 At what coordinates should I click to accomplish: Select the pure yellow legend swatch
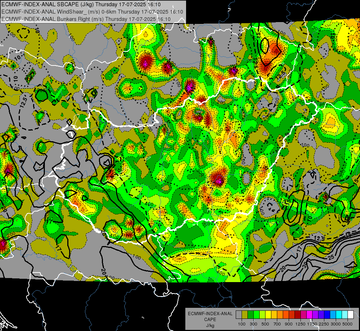pyautogui.click(x=268, y=315)
